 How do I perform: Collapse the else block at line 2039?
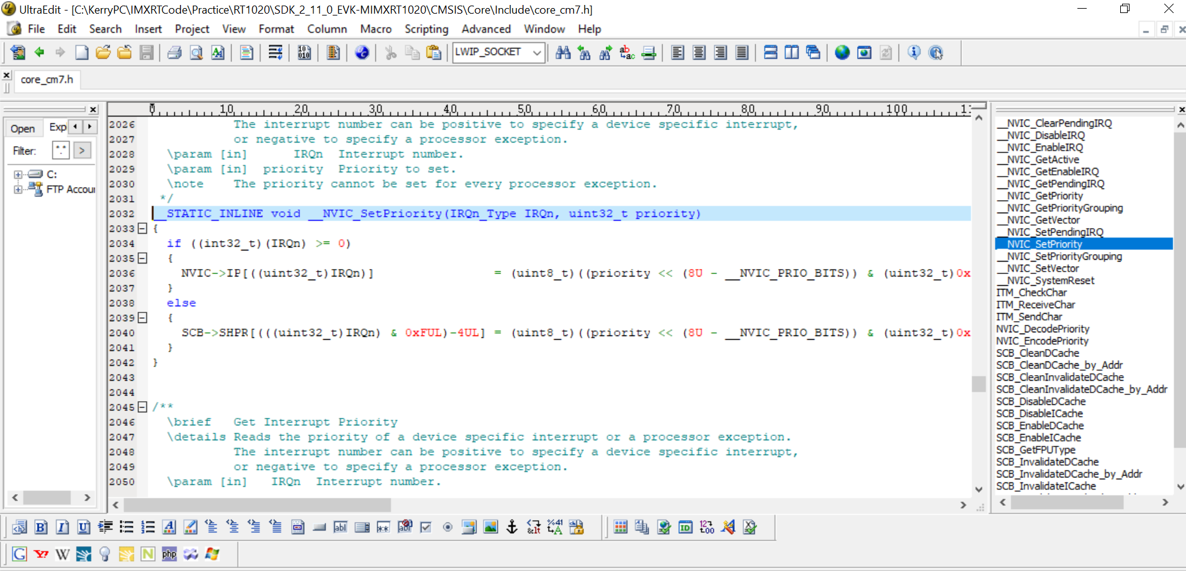(143, 318)
